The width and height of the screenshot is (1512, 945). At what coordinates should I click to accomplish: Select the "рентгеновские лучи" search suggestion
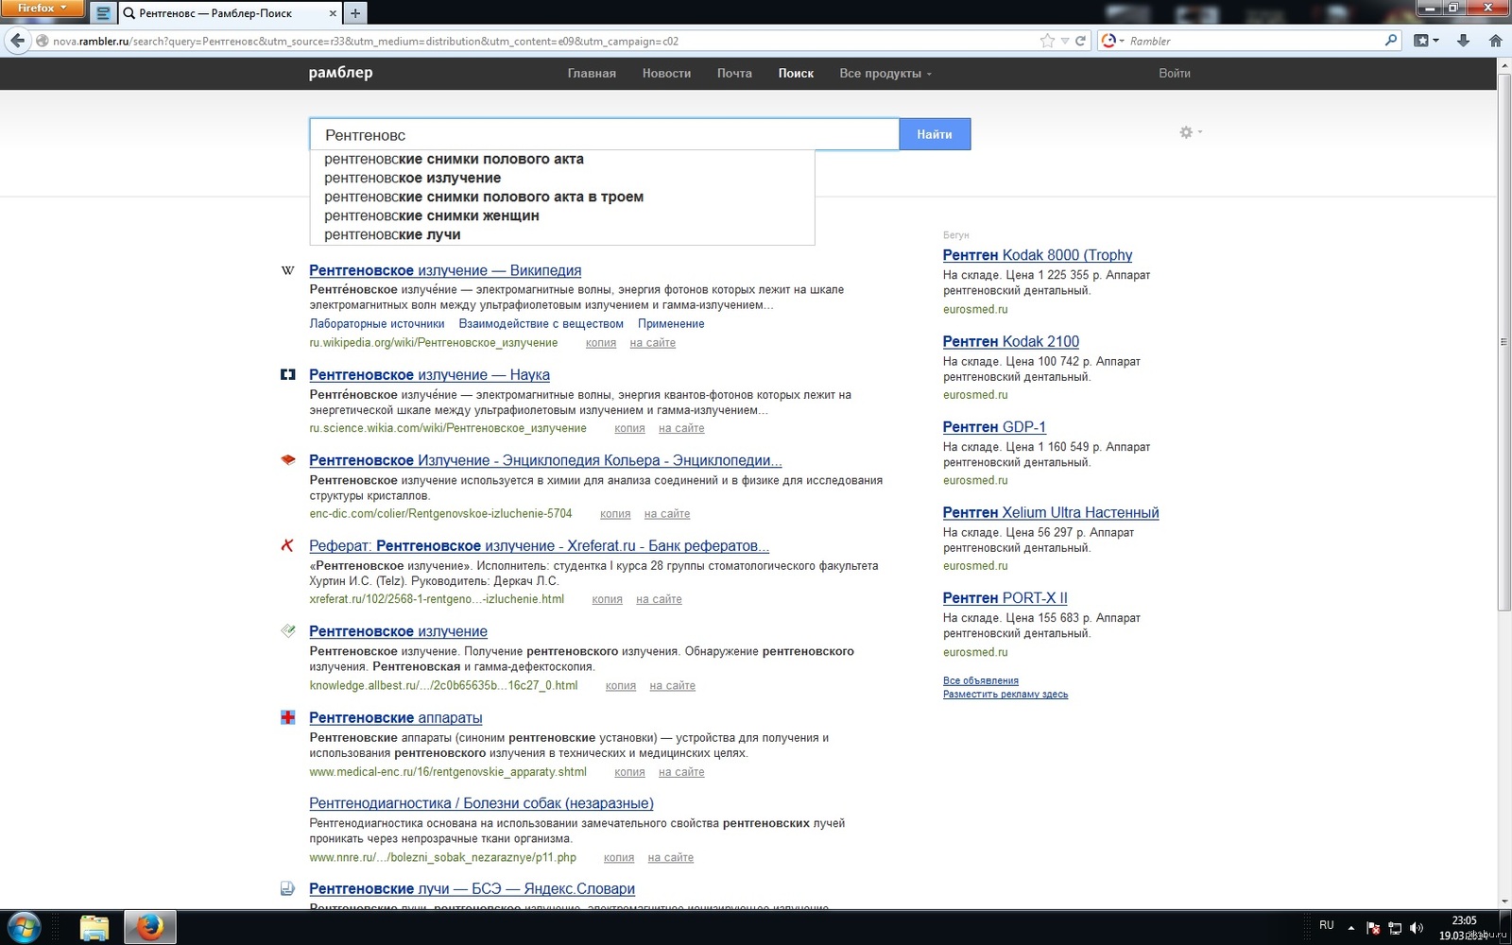[x=392, y=234]
